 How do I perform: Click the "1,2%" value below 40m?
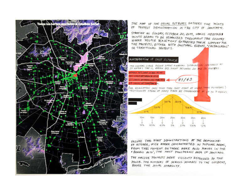[203, 126]
